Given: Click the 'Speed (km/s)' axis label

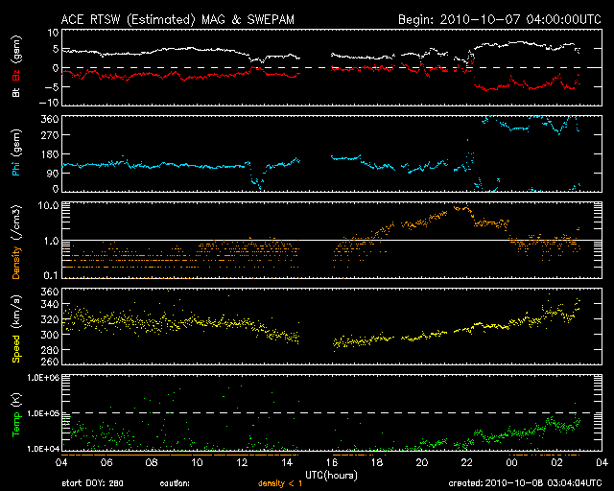Looking at the screenshot, I should (16, 329).
